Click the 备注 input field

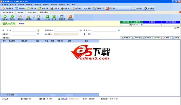(104, 34)
